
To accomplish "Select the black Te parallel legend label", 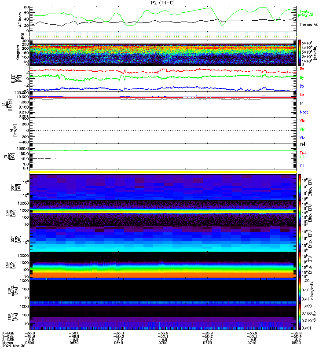I will coord(302,144).
